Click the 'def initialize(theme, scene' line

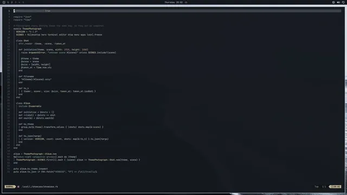pos(53,50)
